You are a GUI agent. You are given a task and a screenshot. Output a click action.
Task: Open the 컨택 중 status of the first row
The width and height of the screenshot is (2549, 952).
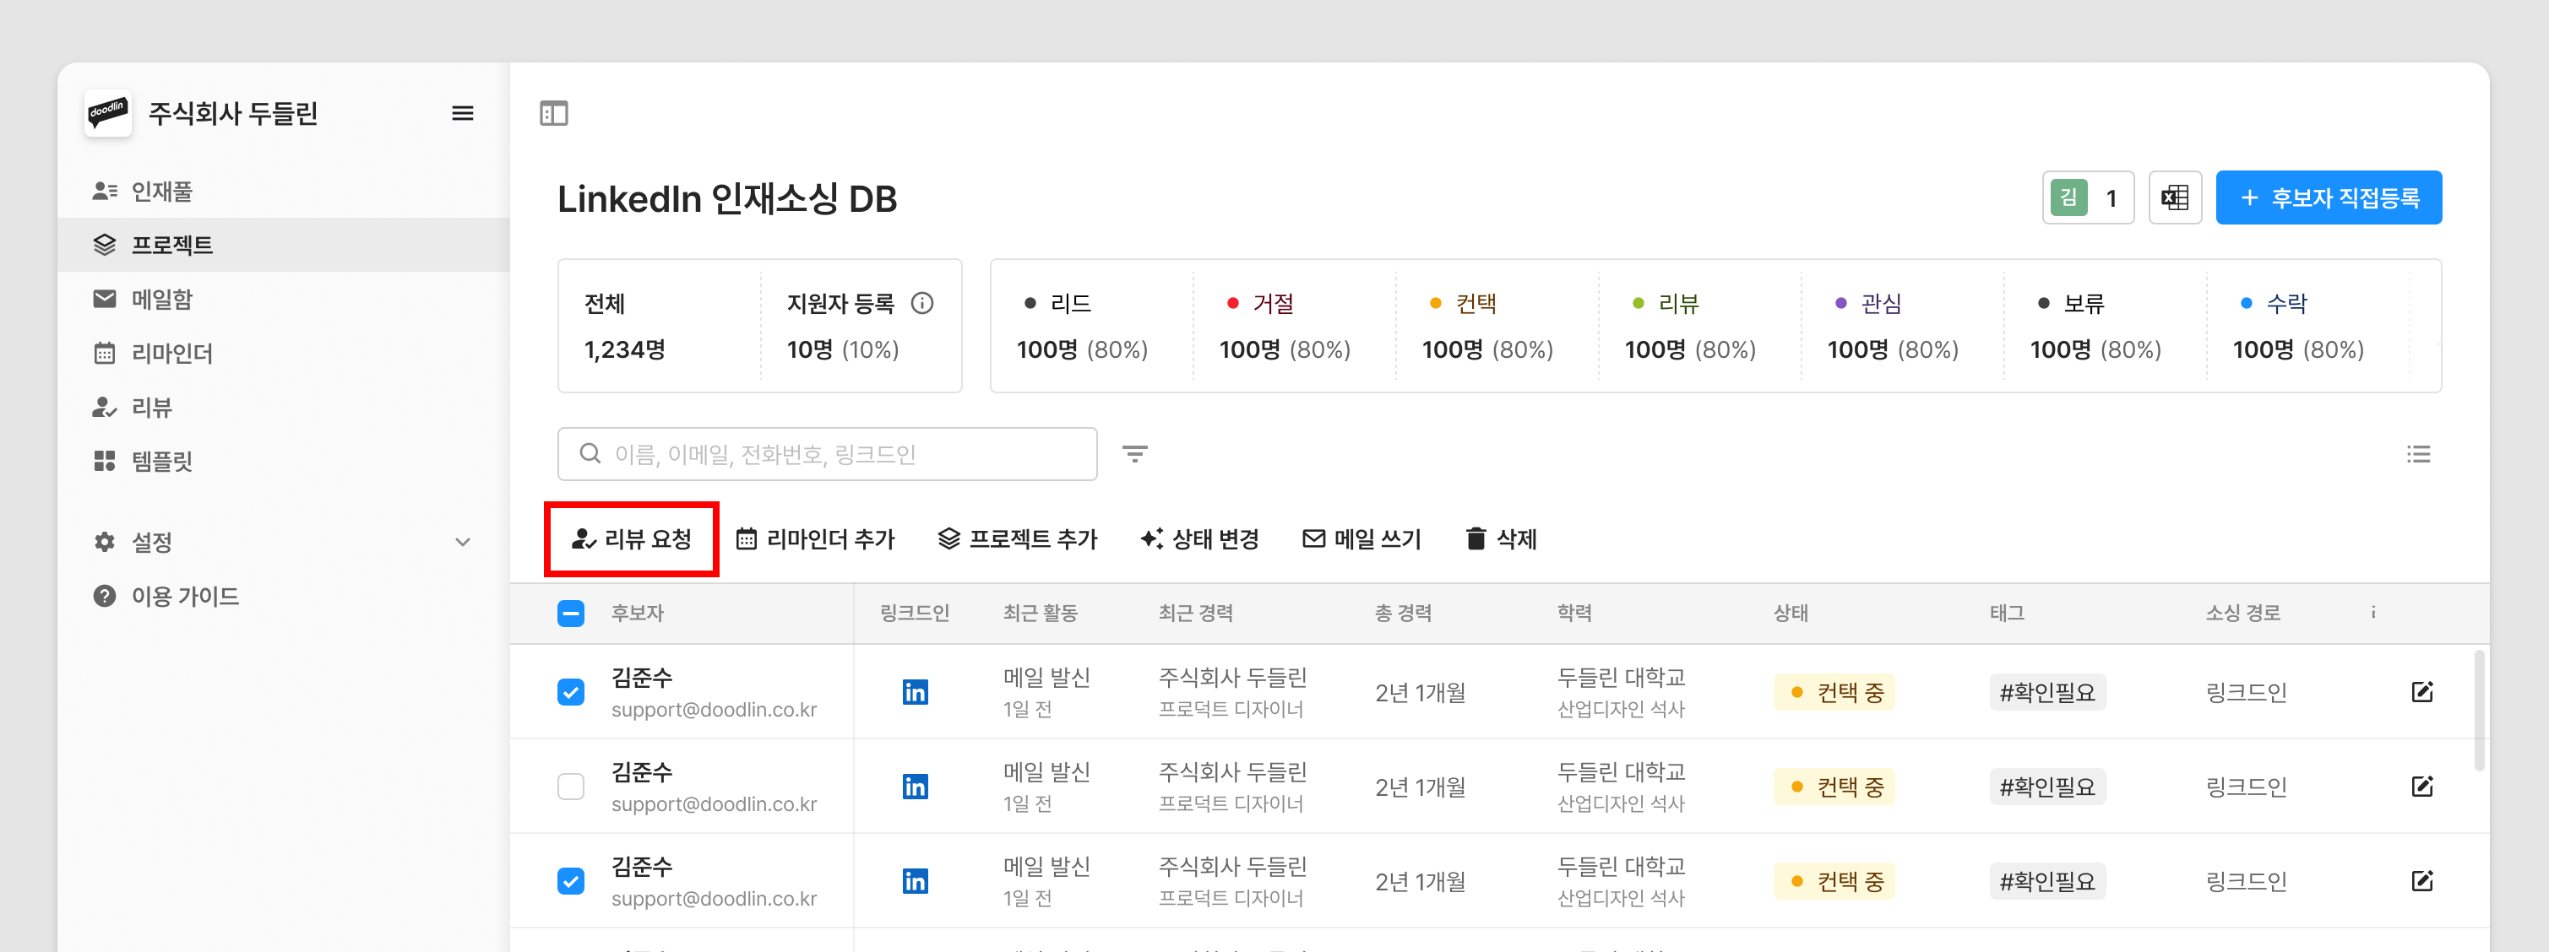tap(1834, 692)
